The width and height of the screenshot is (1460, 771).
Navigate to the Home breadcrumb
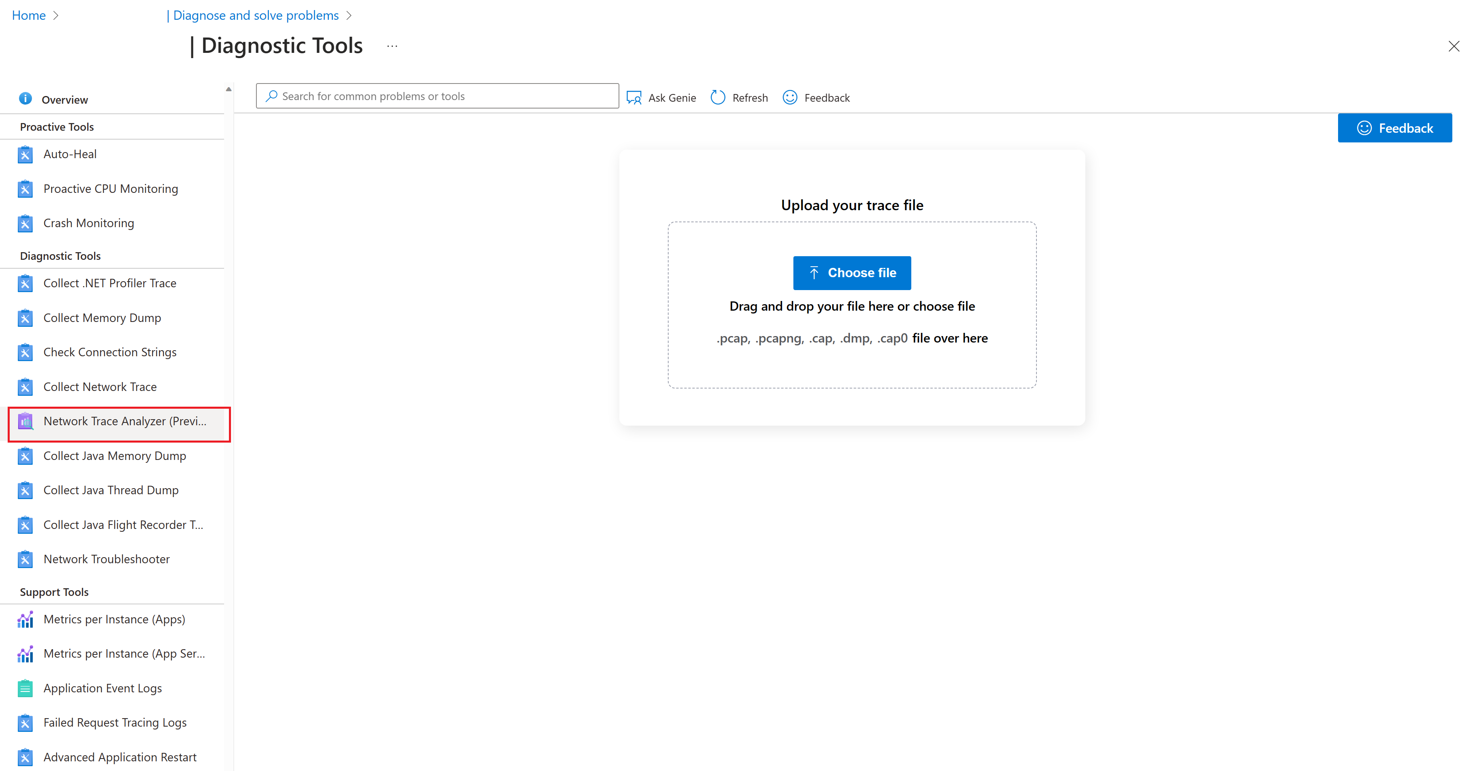tap(28, 15)
